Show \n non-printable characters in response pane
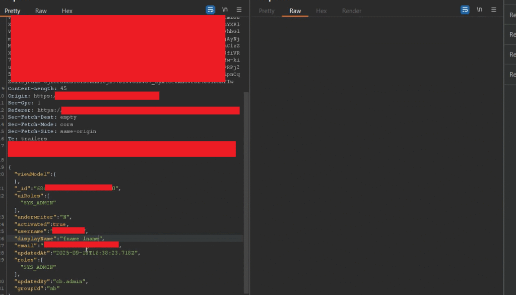 click(479, 10)
